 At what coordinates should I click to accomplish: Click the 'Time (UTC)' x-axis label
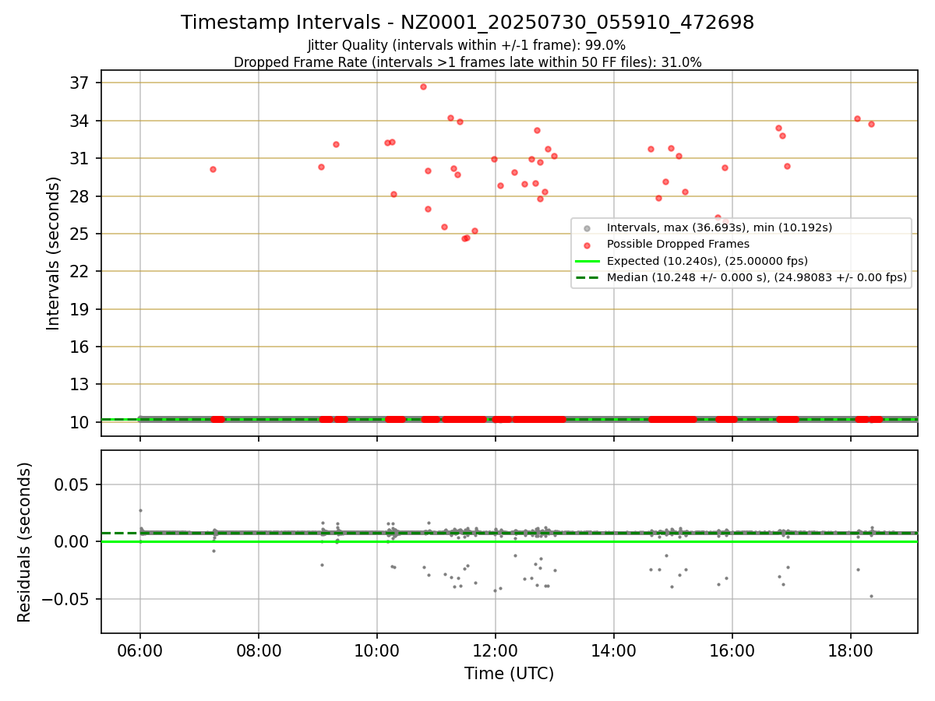tap(509, 674)
